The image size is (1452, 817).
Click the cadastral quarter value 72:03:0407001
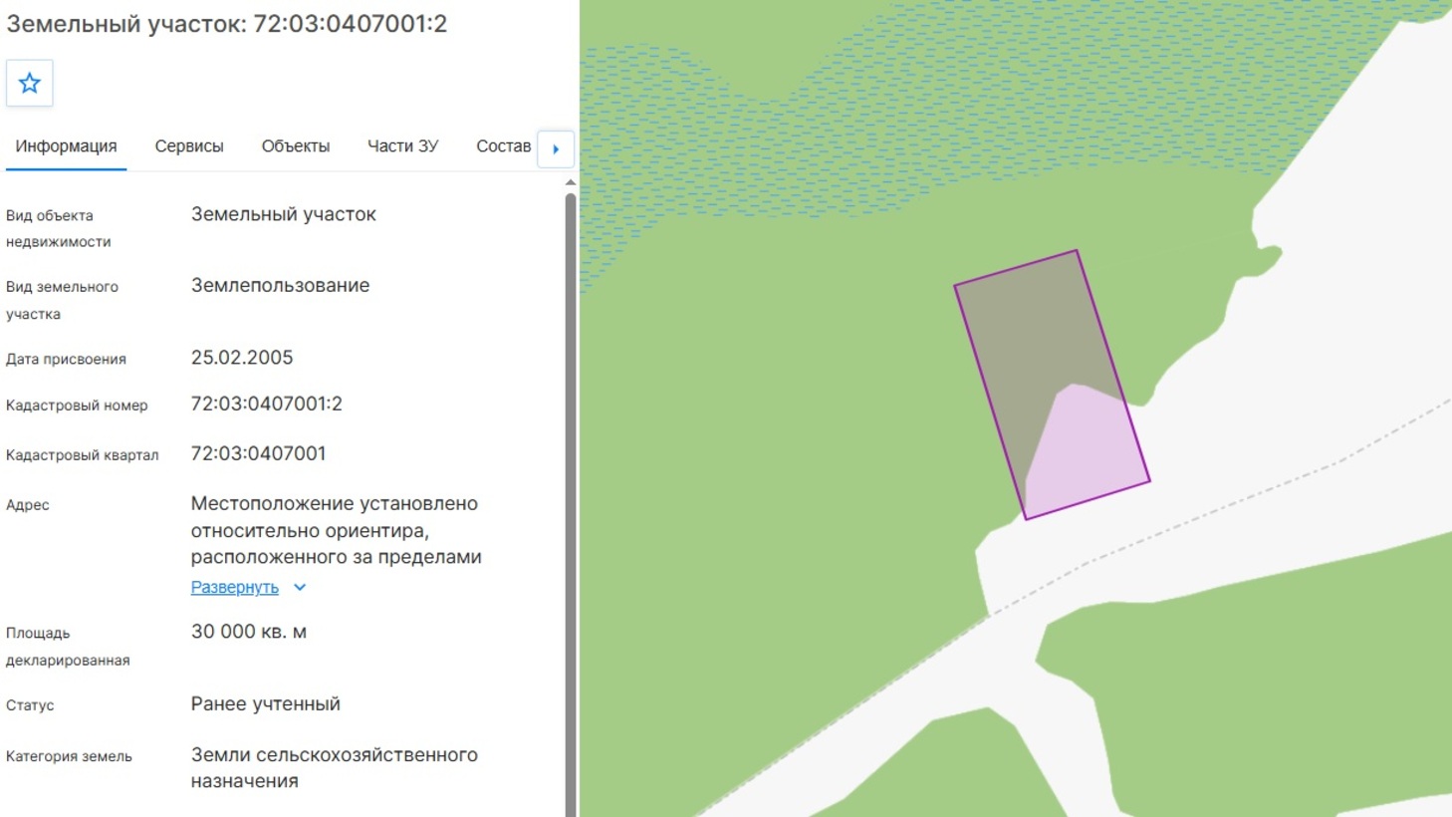tap(259, 453)
